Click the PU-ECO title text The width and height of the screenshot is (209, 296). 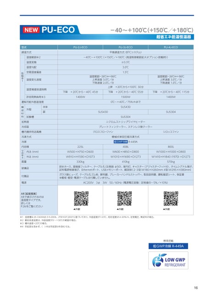(58, 30)
